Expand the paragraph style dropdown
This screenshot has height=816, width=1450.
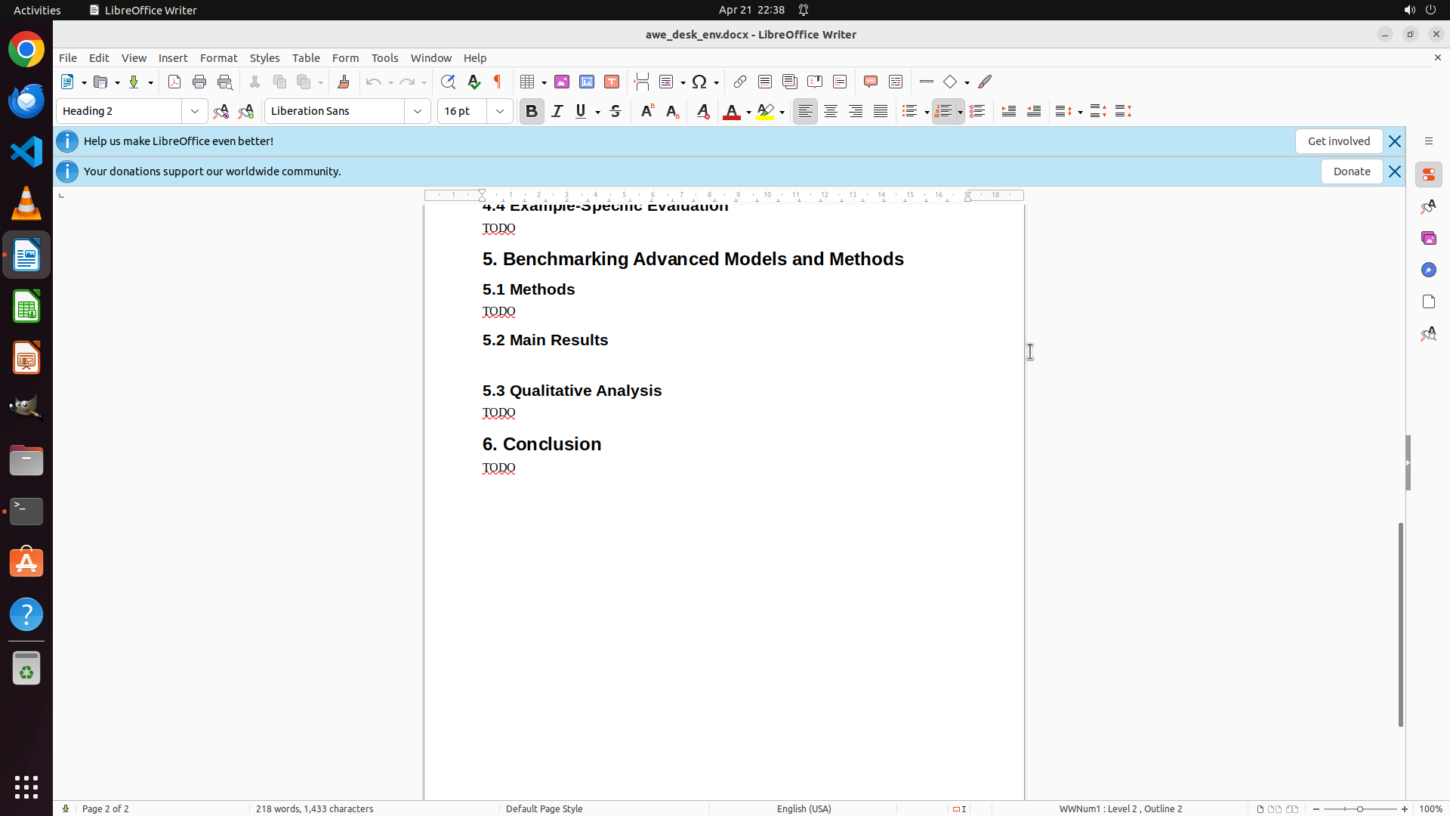(x=195, y=111)
